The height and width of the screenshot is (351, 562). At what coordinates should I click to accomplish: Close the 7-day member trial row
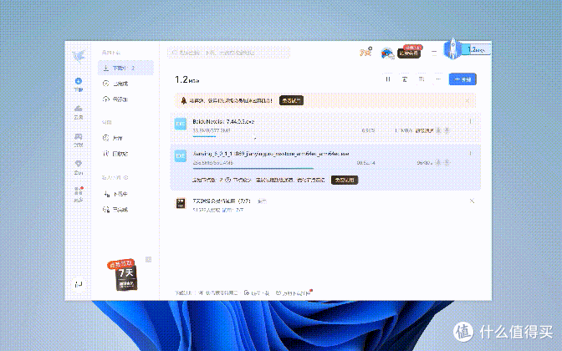tap(472, 201)
